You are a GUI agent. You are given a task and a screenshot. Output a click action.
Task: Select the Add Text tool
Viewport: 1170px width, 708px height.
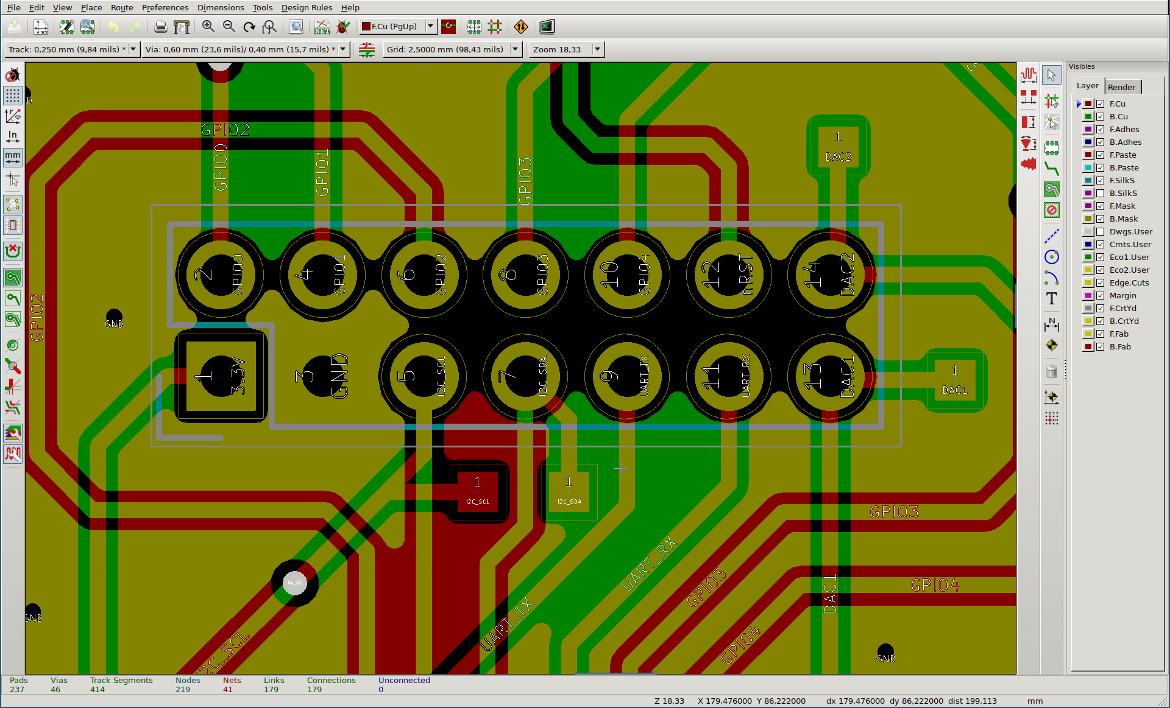(x=1052, y=299)
